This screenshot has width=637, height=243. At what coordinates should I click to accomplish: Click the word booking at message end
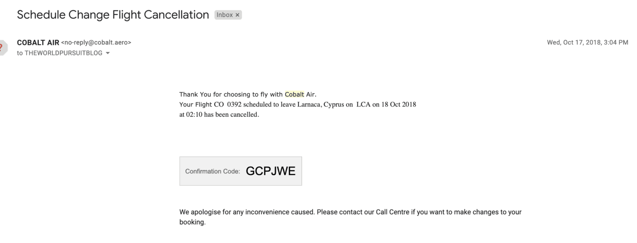191,222
